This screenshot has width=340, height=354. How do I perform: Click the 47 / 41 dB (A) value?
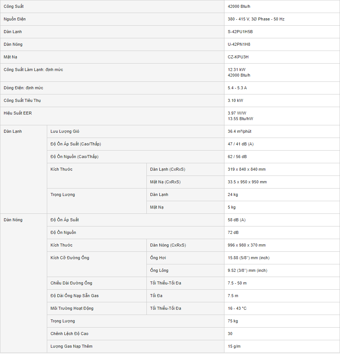(240, 144)
